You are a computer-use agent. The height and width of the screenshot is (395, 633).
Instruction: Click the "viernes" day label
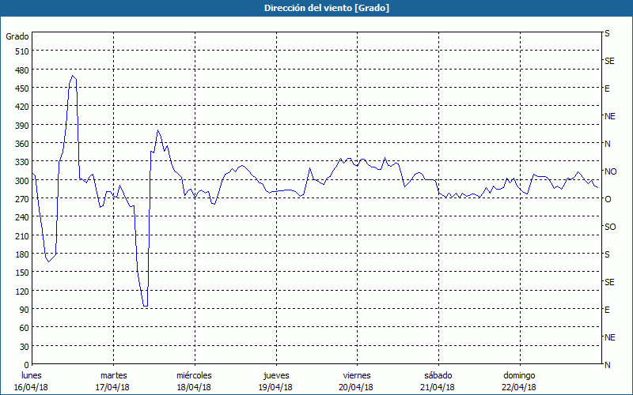[357, 375]
